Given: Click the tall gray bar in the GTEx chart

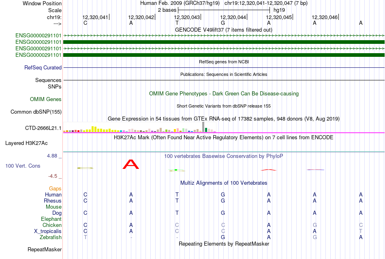Looking at the screenshot, I should pyautogui.click(x=203, y=127).
